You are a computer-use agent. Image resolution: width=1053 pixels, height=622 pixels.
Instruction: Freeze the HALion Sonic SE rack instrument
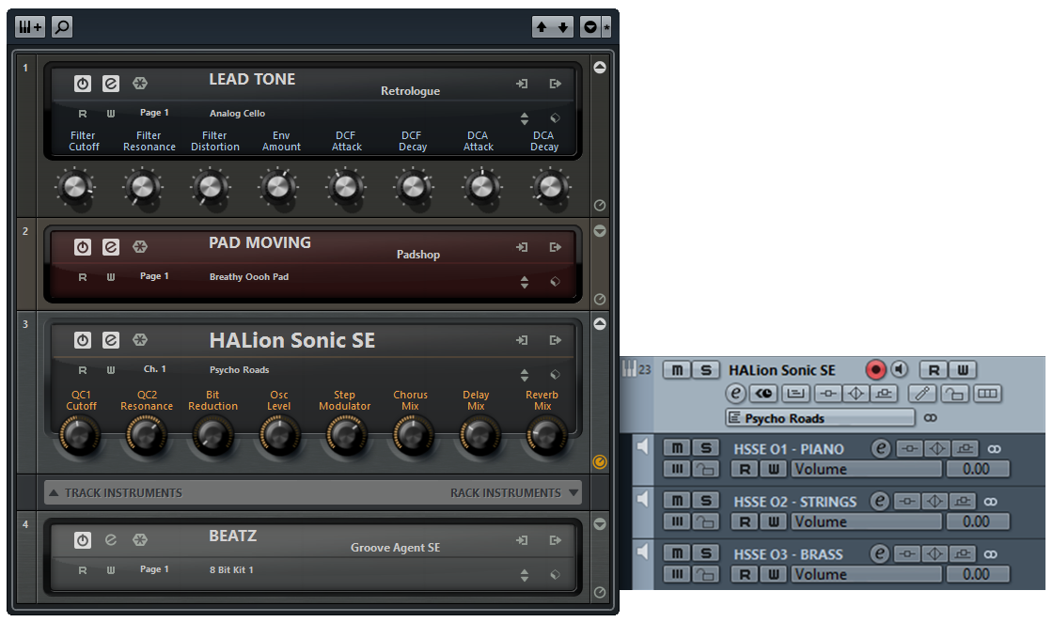pos(140,340)
